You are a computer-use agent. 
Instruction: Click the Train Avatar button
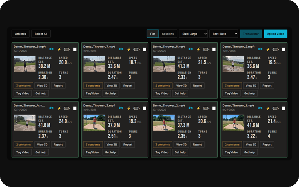251,34
